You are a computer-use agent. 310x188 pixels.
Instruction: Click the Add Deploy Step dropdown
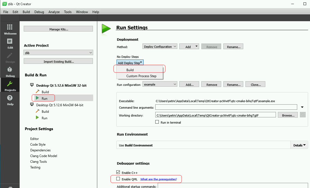coord(130,63)
